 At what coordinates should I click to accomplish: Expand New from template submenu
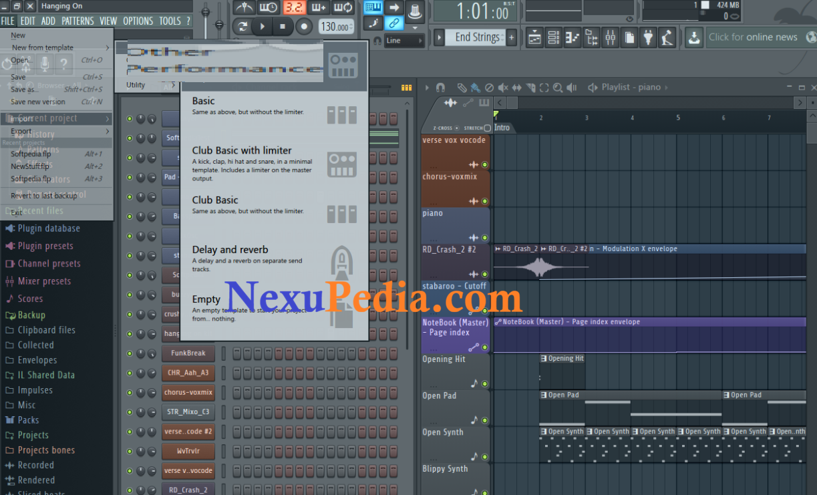click(57, 47)
